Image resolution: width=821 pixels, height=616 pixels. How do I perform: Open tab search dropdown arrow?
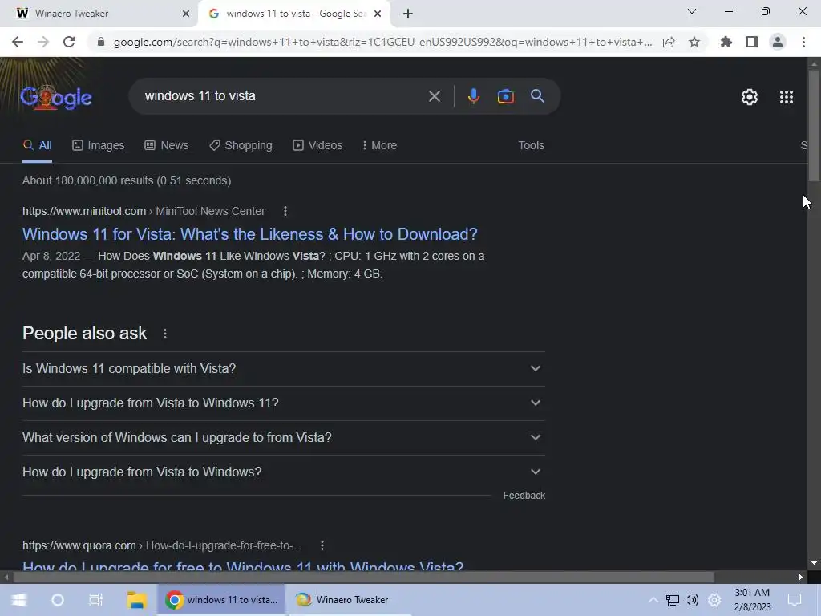[692, 11]
